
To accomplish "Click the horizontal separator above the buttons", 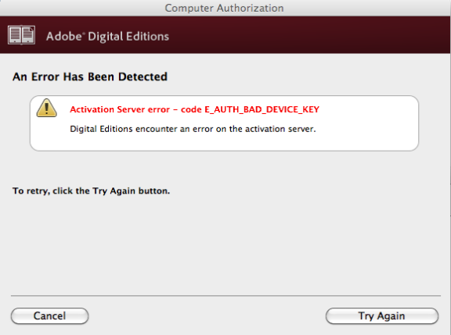I will point(225,295).
